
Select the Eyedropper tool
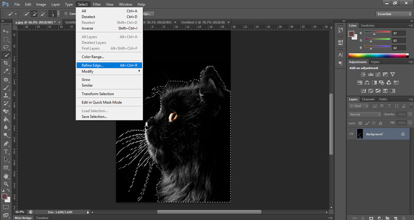click(x=6, y=71)
